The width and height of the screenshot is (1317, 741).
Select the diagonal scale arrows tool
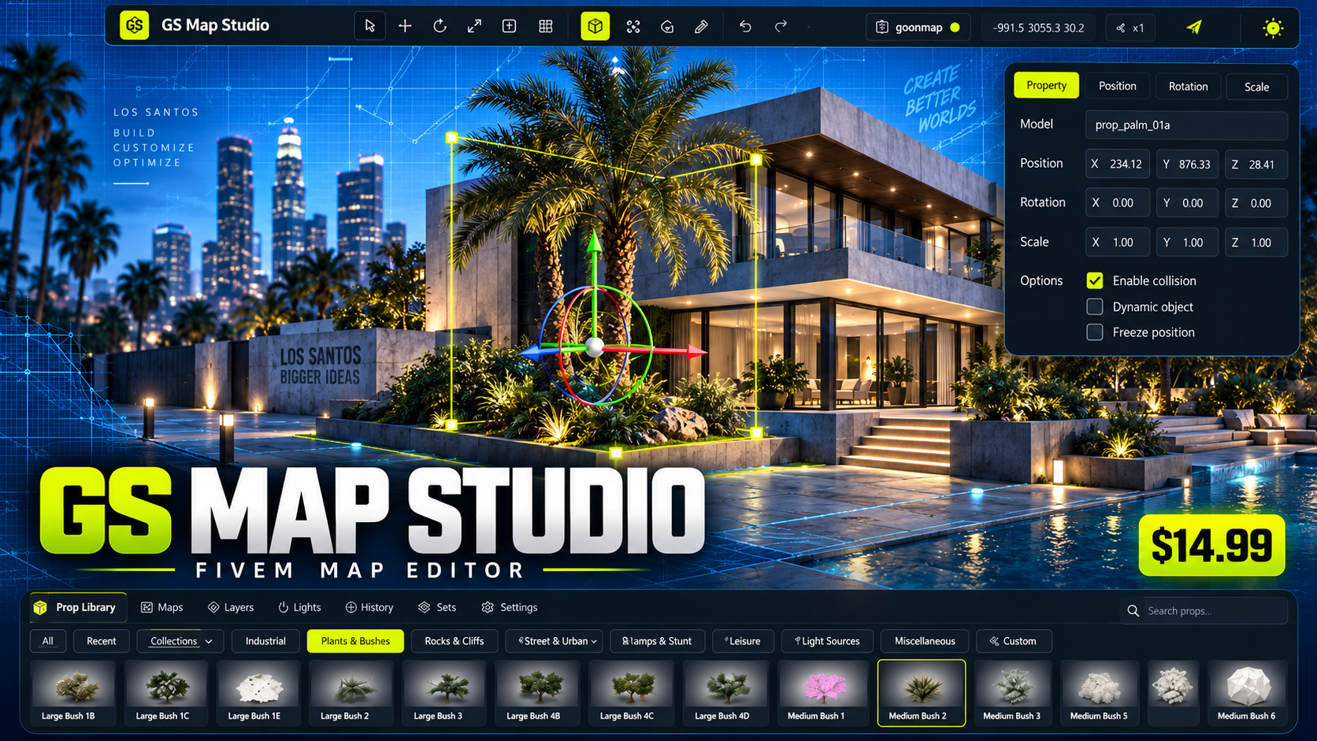point(474,27)
